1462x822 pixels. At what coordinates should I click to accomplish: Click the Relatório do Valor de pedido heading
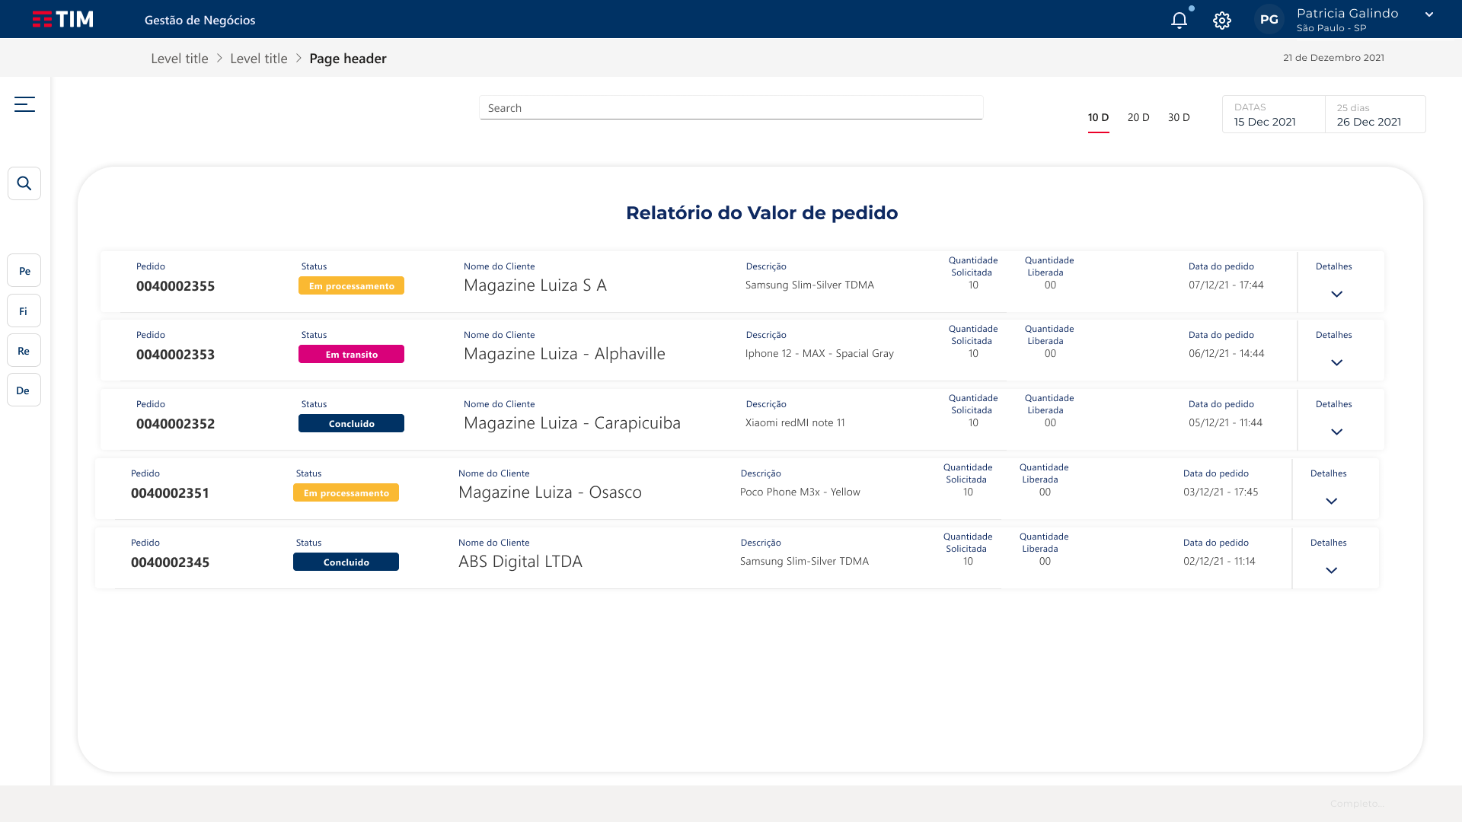761,213
